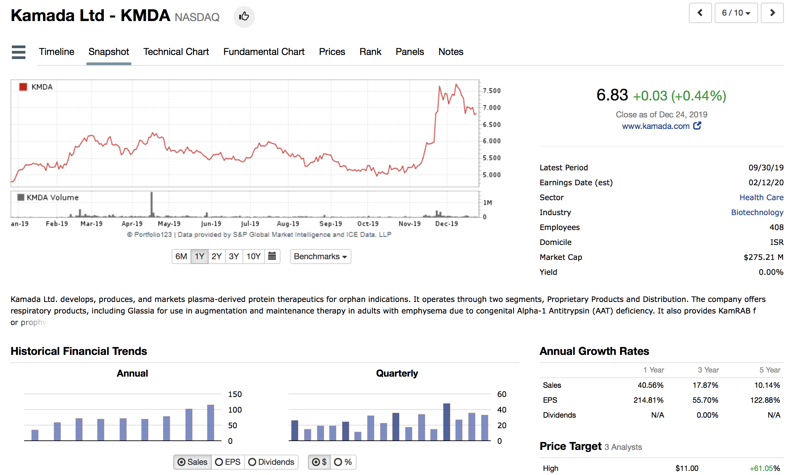Expand the Benchmarks dropdown
791x475 pixels.
[x=320, y=256]
